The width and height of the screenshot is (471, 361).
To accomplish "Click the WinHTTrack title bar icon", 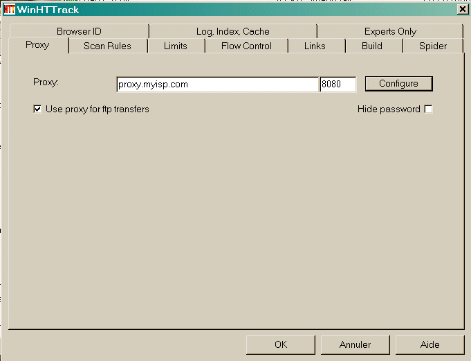I will pos(9,10).
